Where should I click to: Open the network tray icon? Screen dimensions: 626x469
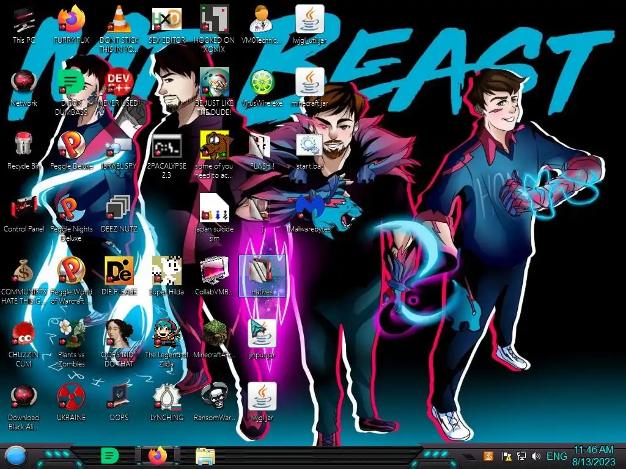tap(521, 456)
